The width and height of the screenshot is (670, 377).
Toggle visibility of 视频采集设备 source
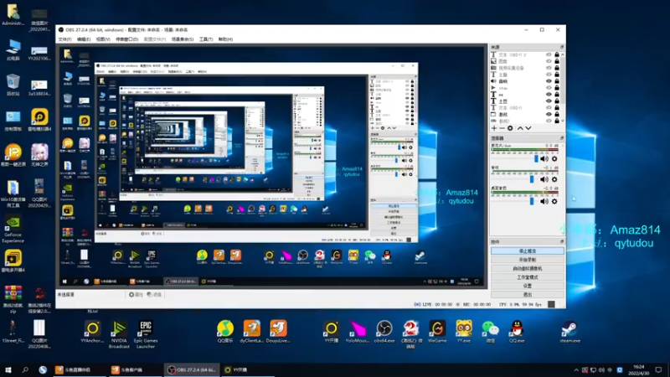coord(549,68)
